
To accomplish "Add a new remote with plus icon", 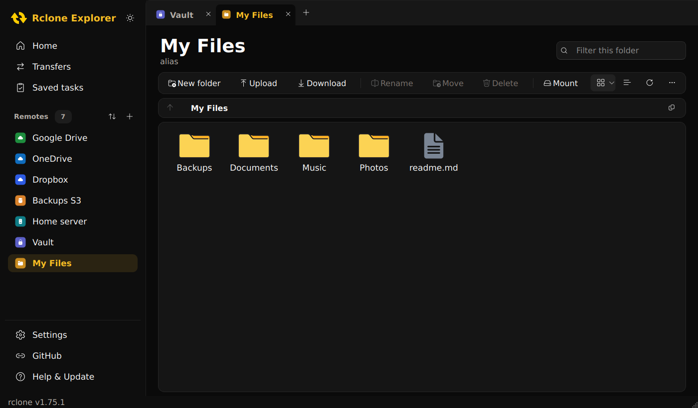I will (x=130, y=116).
